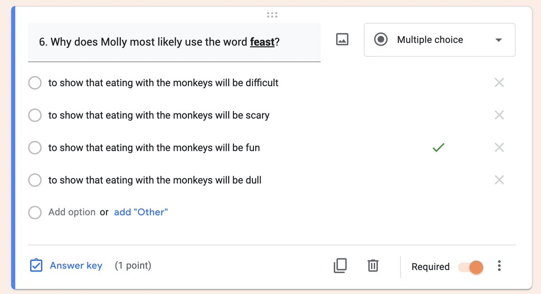Click the drag handle dots at top

[x=272, y=15]
